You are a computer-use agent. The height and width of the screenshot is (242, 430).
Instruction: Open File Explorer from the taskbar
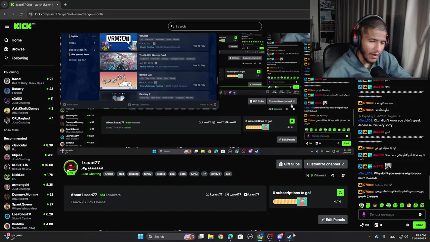pyautogui.click(x=211, y=237)
